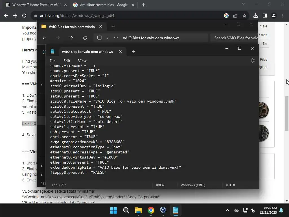This screenshot has height=217, width=289.
Task: Click the Windows (CRLF) line ending indicator
Action: click(193, 185)
